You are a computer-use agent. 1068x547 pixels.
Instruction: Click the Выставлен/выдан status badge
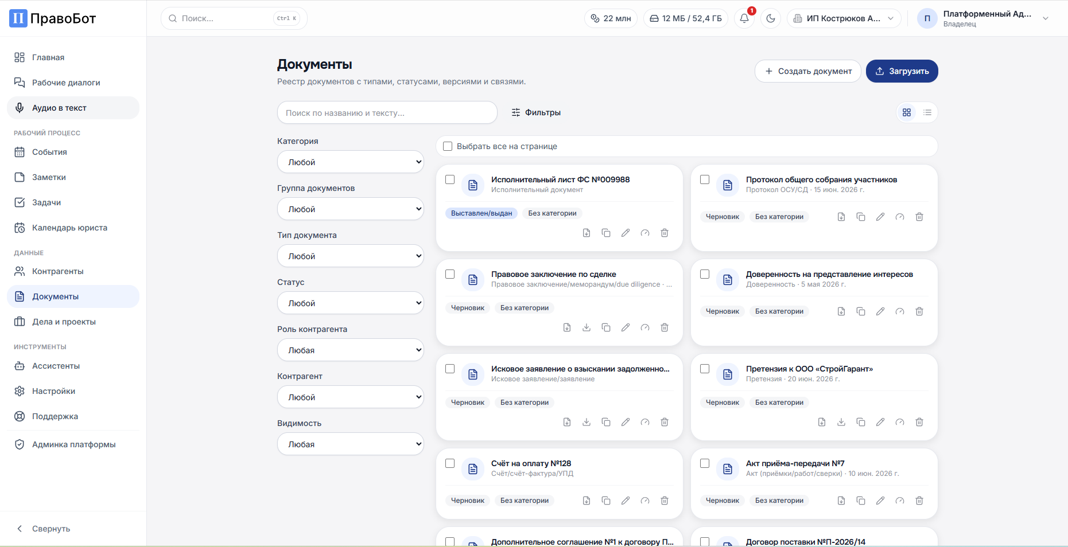click(x=481, y=213)
